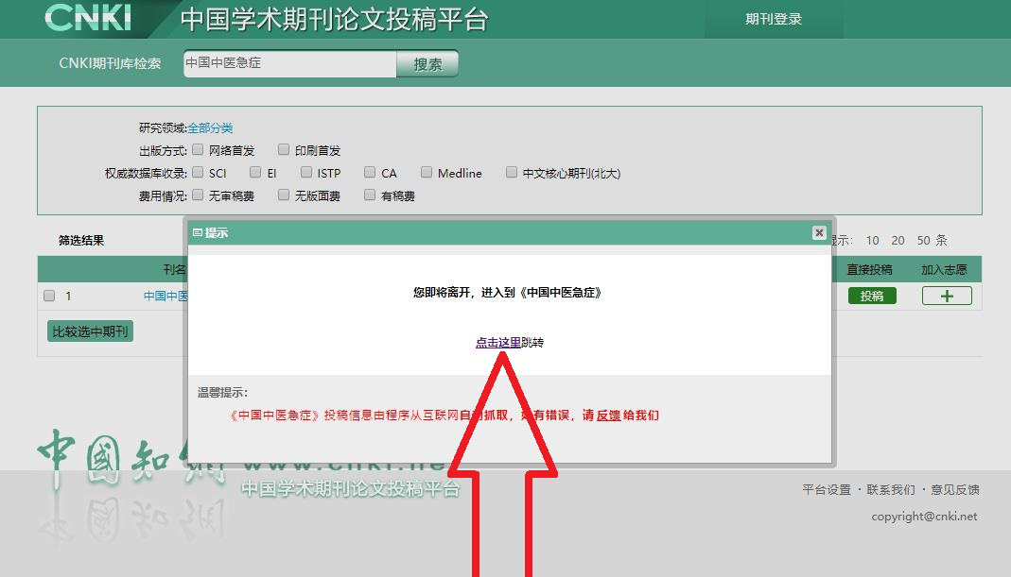Enable 网络首发 checkbox
Viewport: 1011px width, 577px height.
pyautogui.click(x=198, y=149)
